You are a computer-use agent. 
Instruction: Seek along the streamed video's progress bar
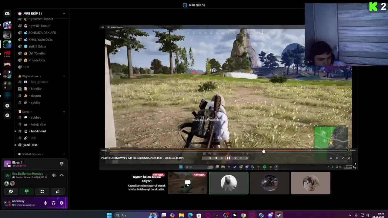[x=229, y=150]
